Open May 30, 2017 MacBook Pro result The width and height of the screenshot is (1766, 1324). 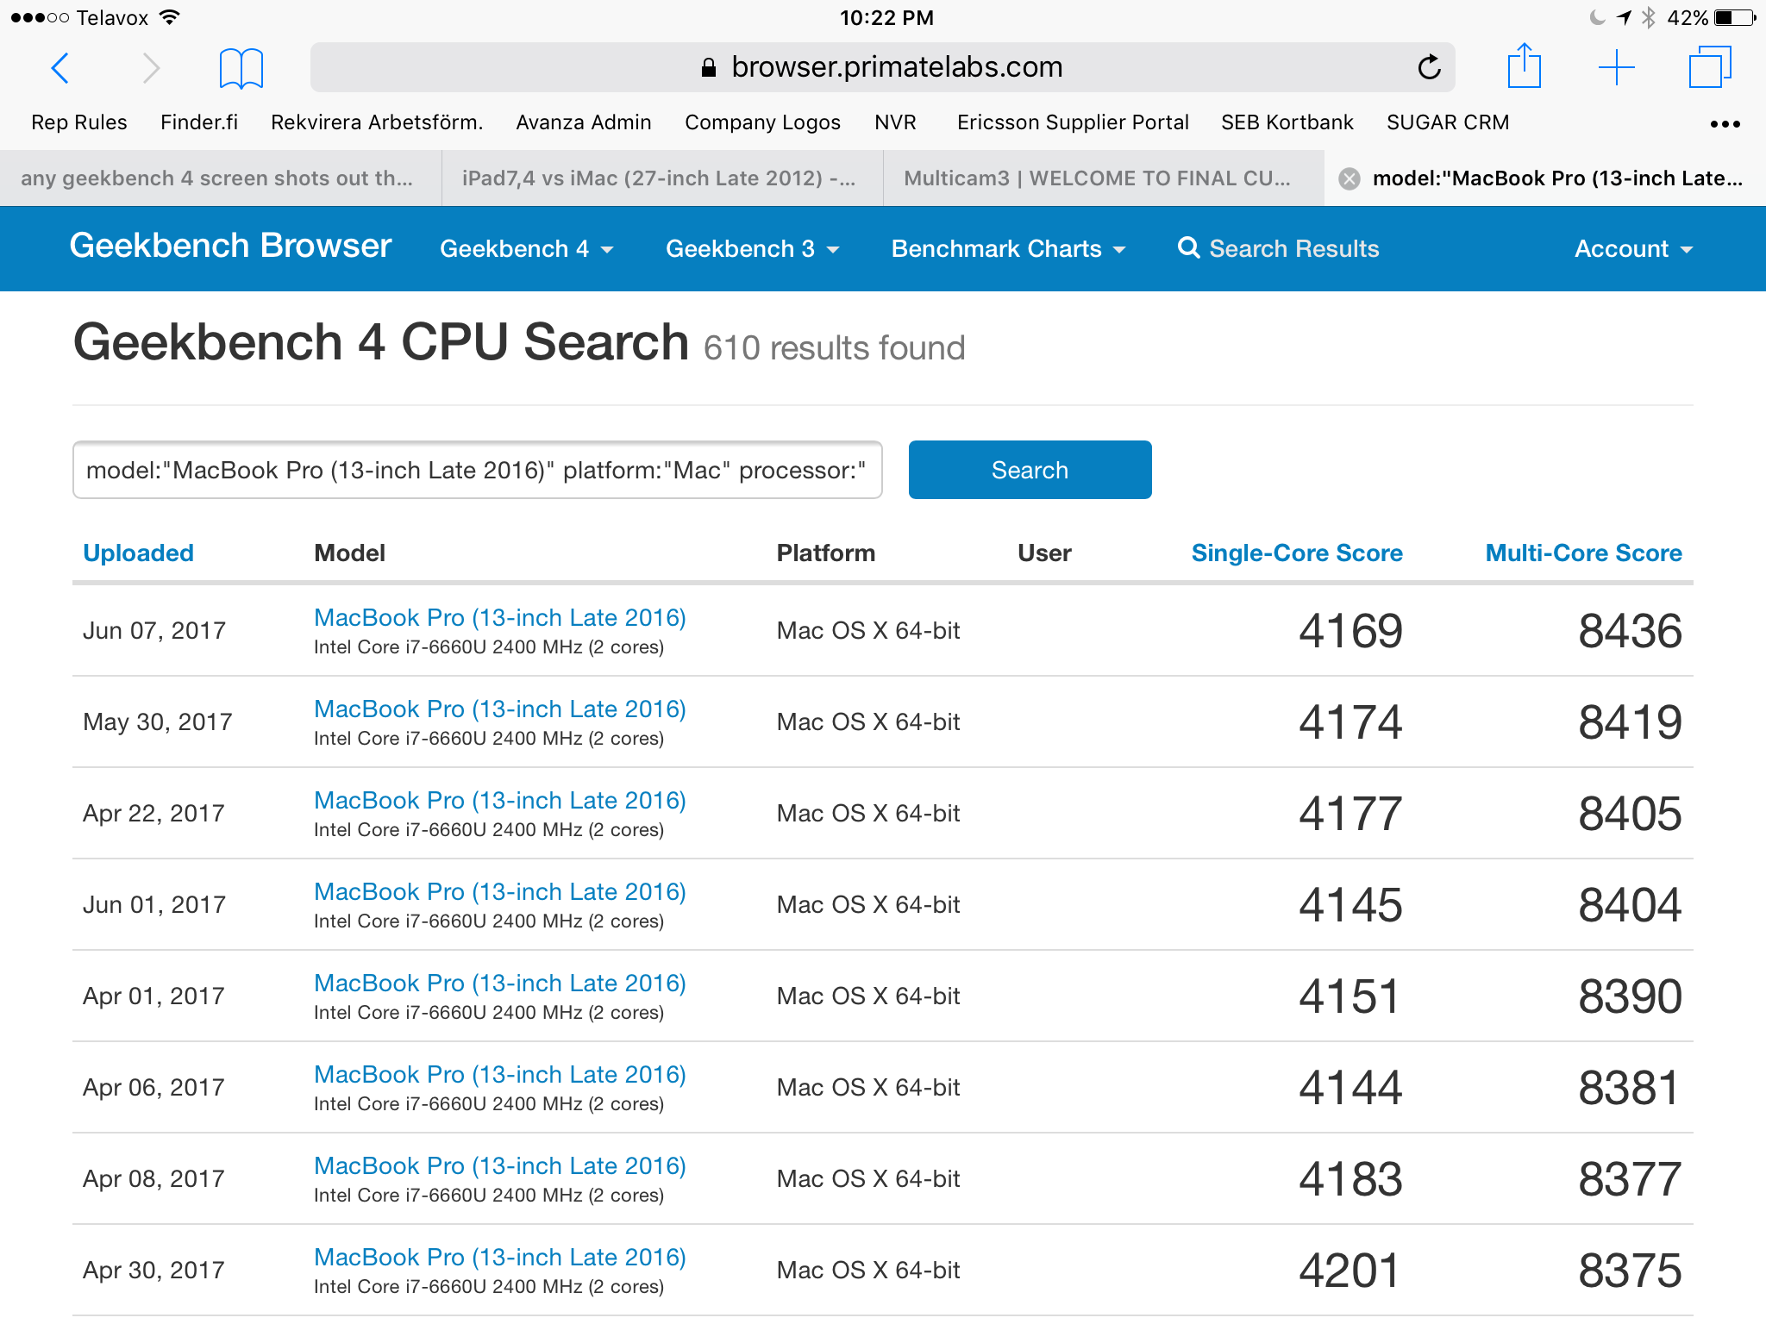[500, 709]
